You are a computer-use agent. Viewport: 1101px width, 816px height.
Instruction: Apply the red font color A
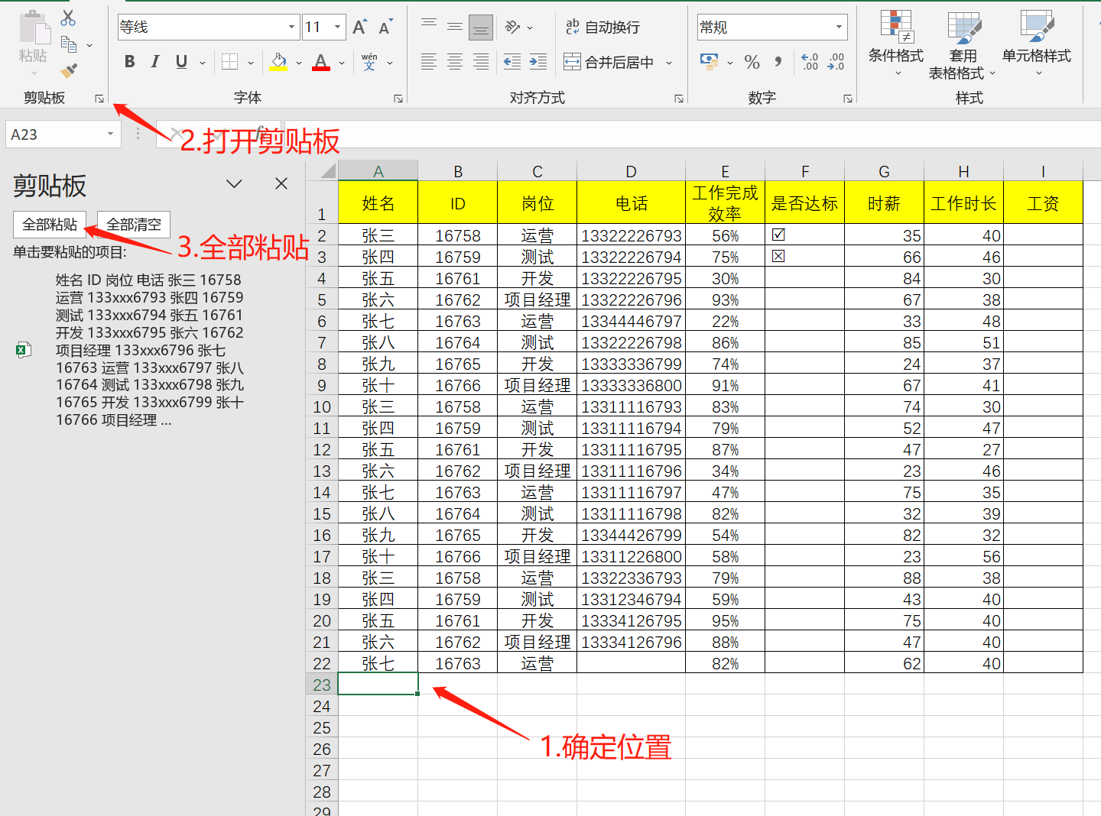click(x=321, y=62)
